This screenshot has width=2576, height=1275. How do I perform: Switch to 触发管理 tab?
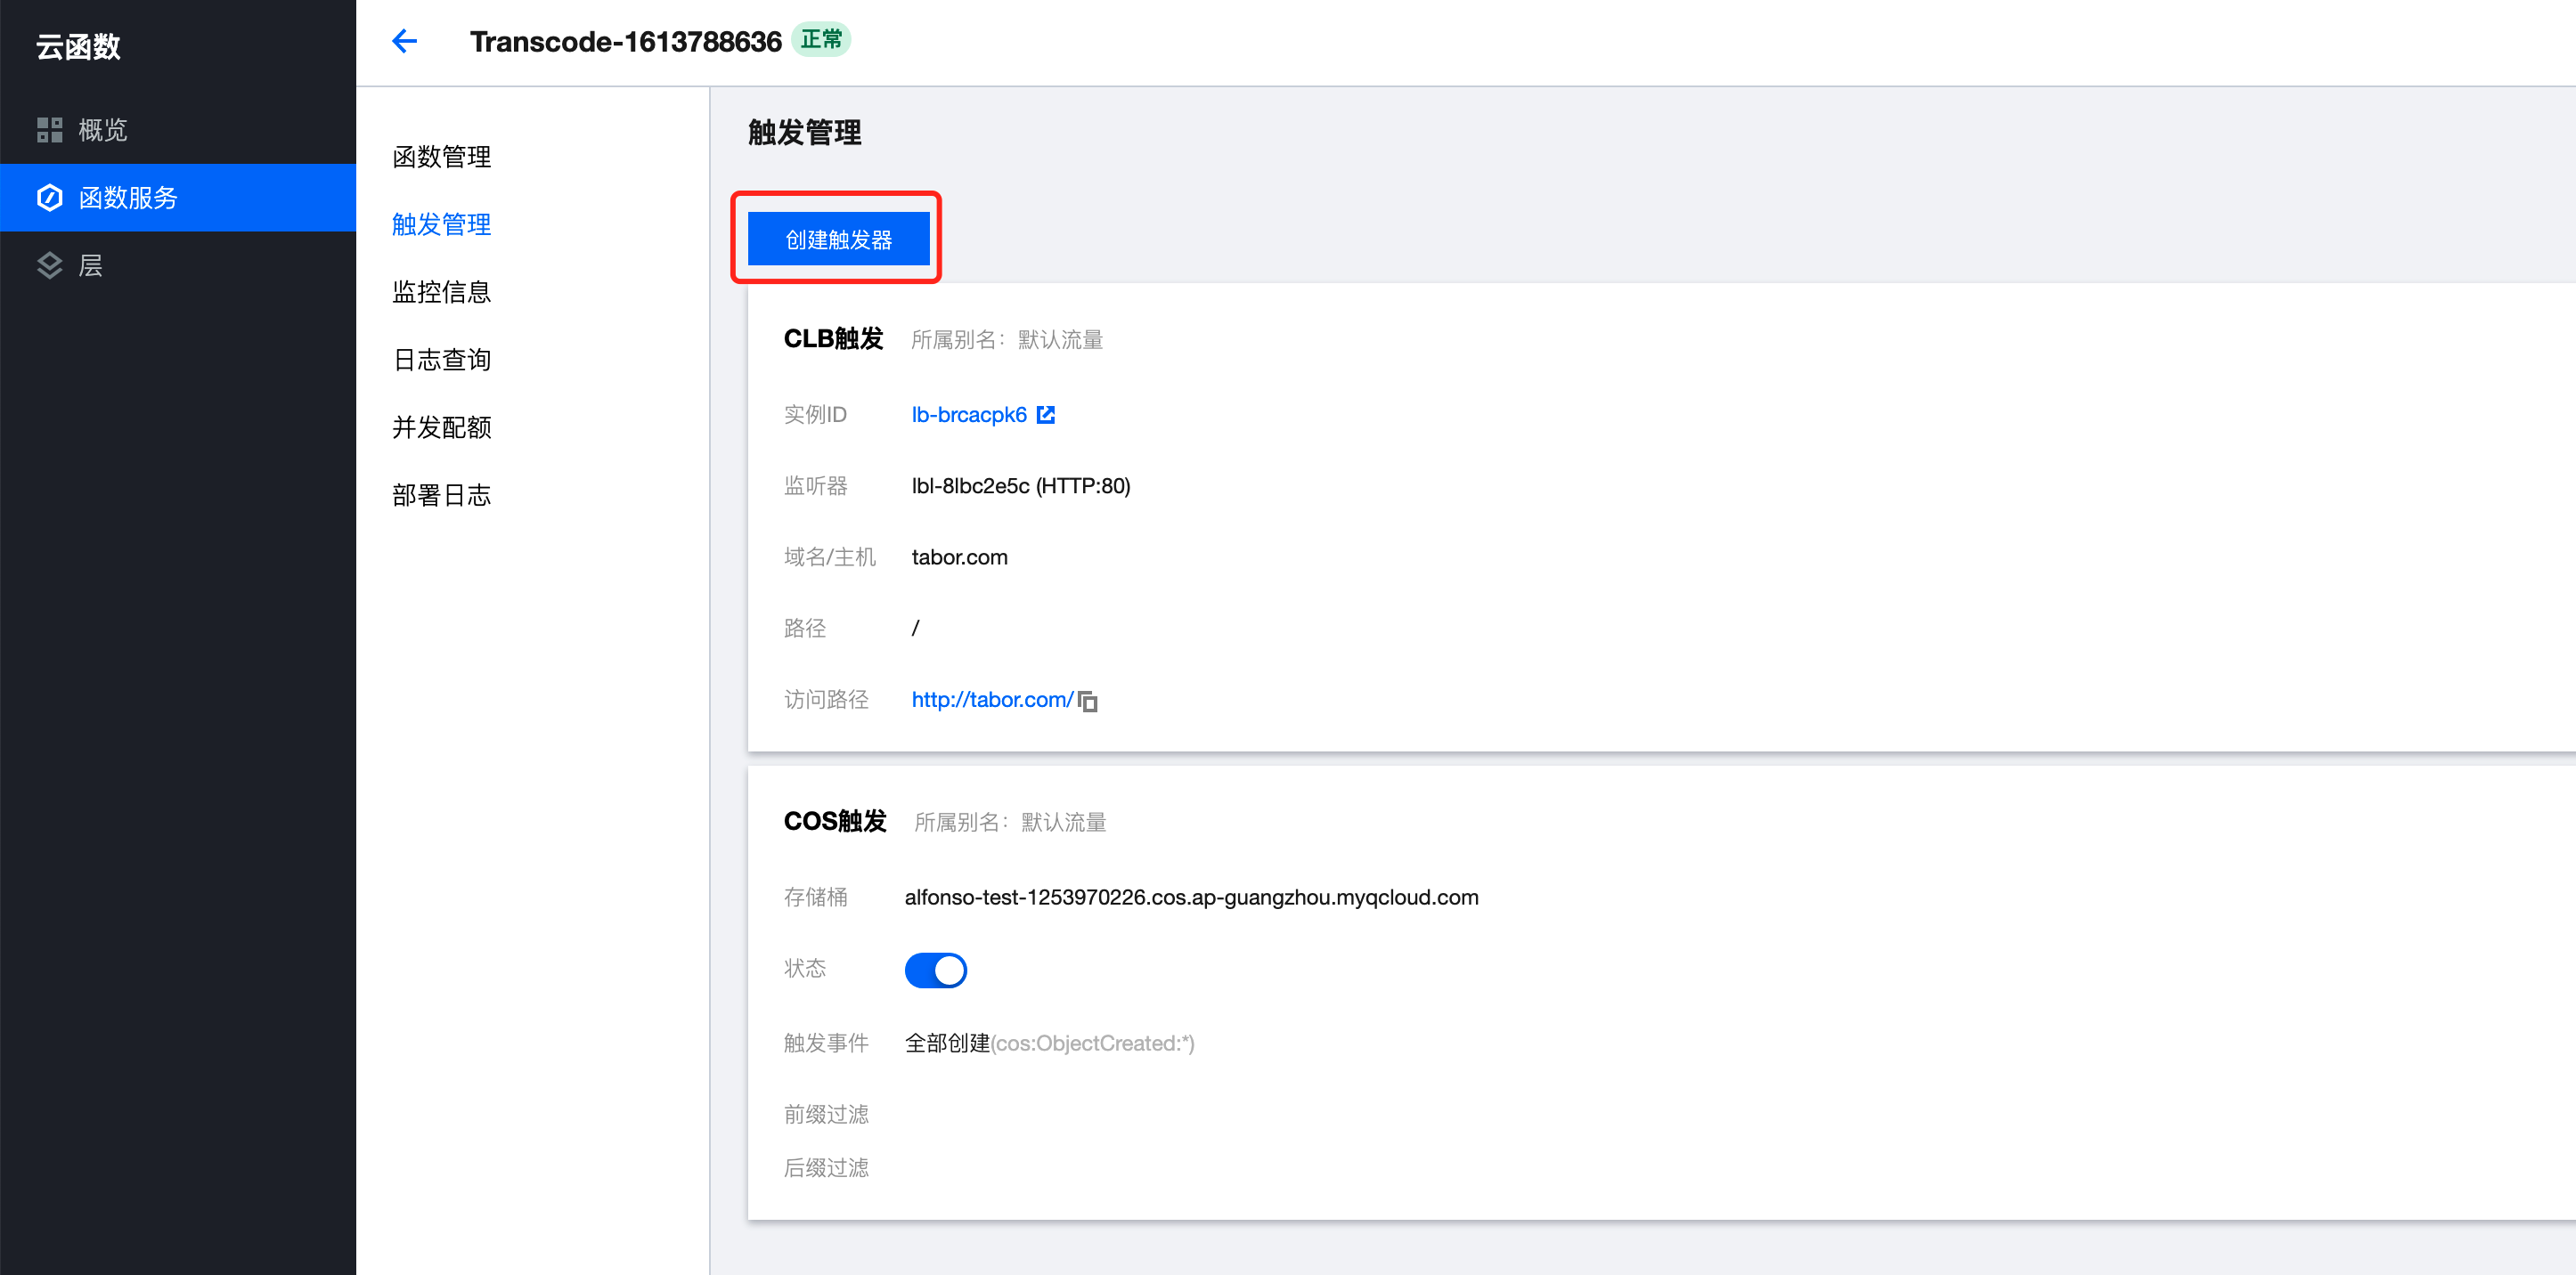click(x=441, y=225)
